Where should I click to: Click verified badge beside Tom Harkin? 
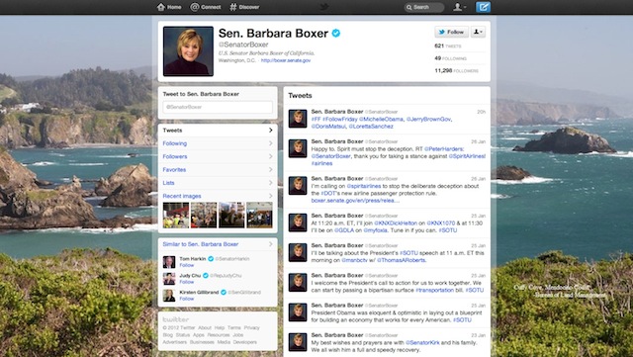[x=211, y=259]
